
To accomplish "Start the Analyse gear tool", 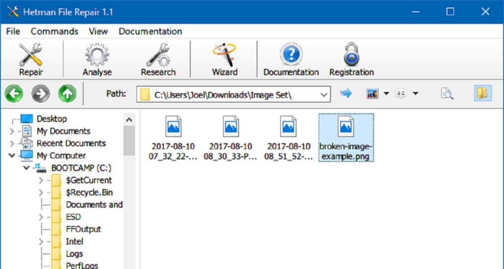I will (x=97, y=59).
